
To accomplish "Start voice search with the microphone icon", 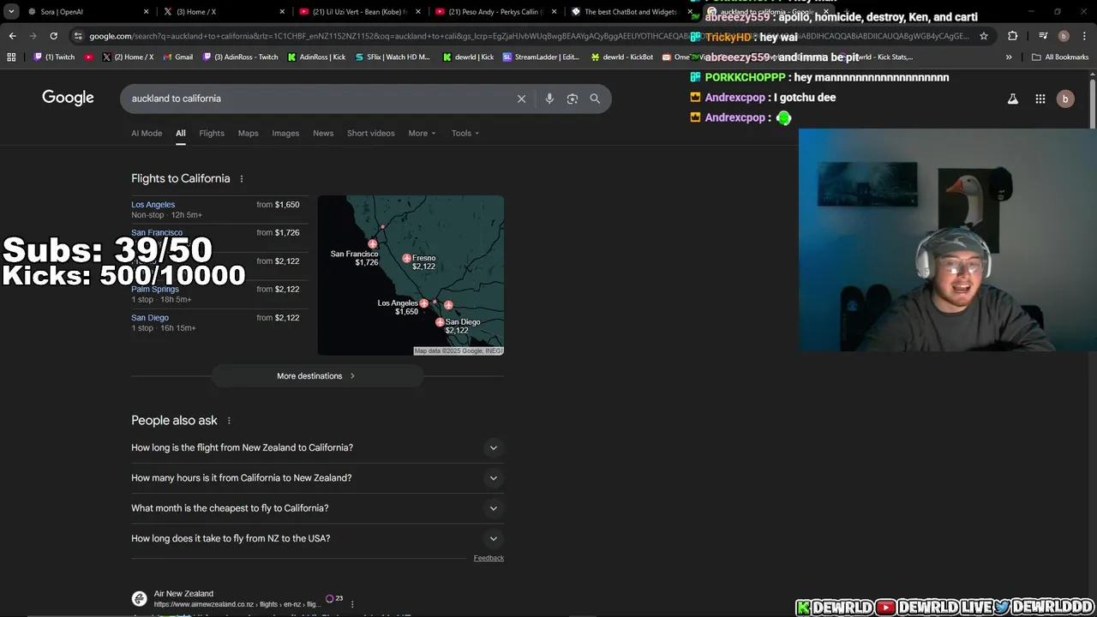I will click(x=549, y=99).
